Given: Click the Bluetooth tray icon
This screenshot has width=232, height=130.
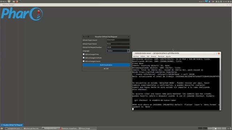Looking at the screenshot, I should [x=210, y=1].
